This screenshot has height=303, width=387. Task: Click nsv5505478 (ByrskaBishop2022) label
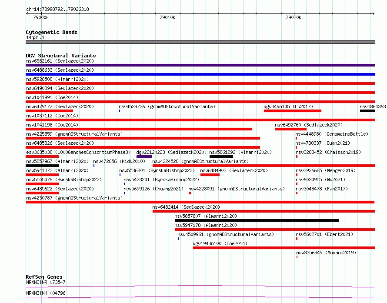64,180
